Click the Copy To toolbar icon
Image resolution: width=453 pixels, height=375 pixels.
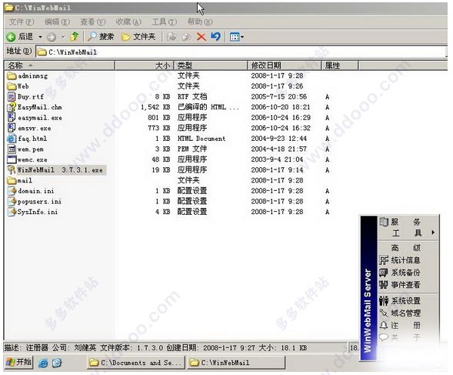[x=186, y=37]
